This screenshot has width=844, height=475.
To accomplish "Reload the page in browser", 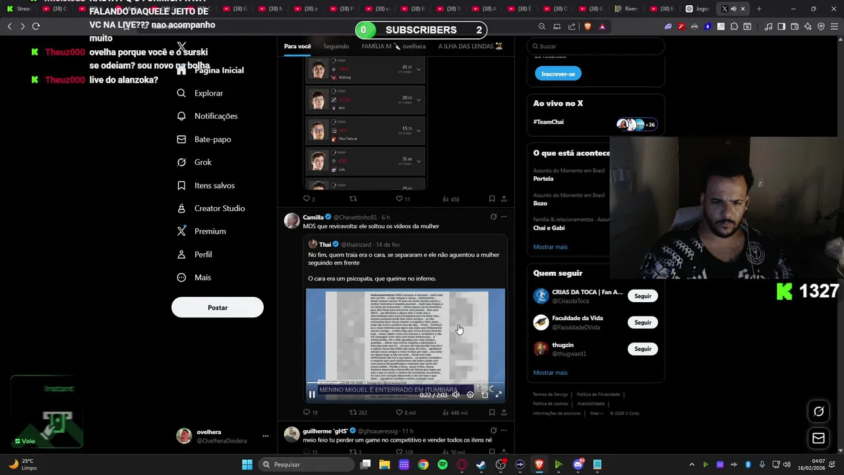I will point(36,26).
